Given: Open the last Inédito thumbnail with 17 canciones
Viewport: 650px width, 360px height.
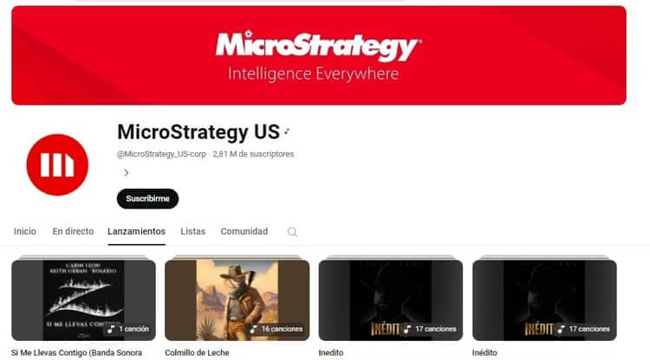Looking at the screenshot, I should coord(544,300).
